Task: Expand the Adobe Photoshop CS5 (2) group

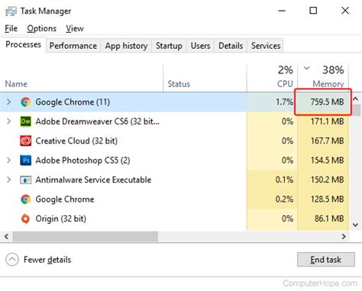Action: 8,160
